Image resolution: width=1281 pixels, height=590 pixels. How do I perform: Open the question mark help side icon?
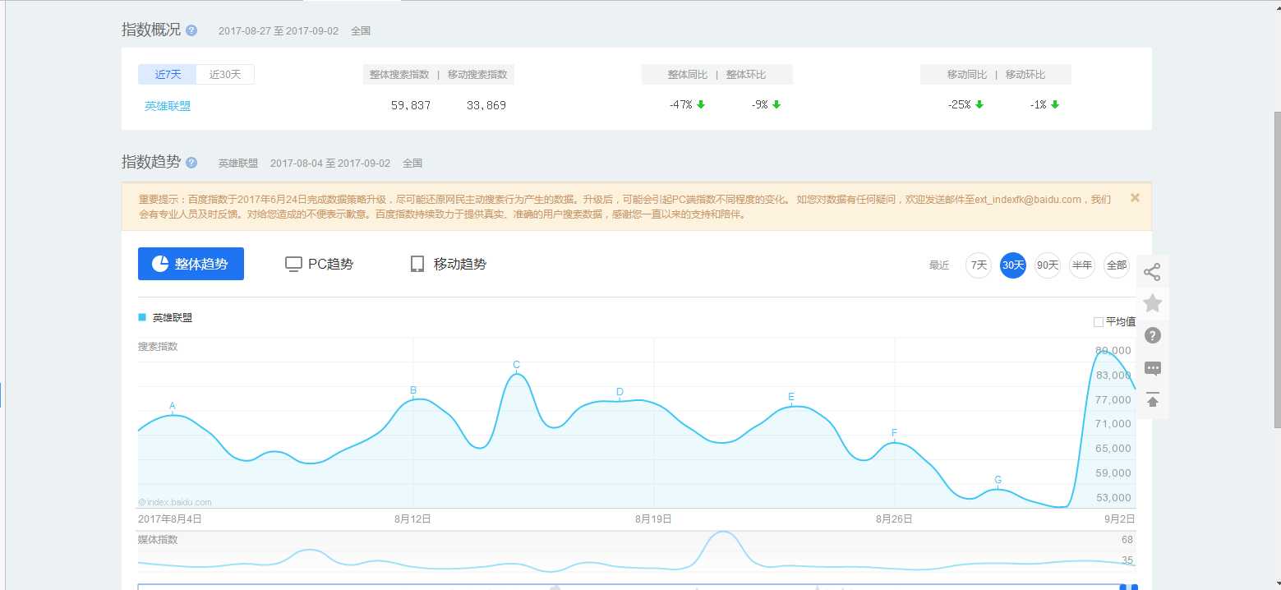(1152, 335)
